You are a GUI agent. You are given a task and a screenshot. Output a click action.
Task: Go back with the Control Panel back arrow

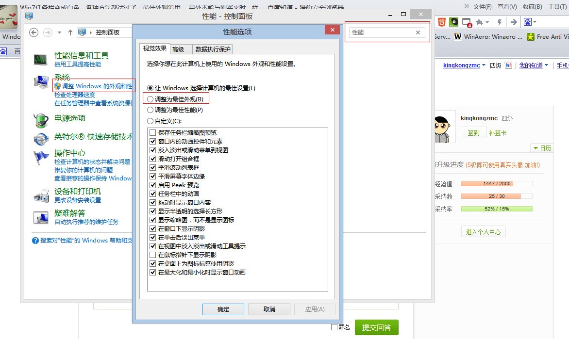coord(34,32)
